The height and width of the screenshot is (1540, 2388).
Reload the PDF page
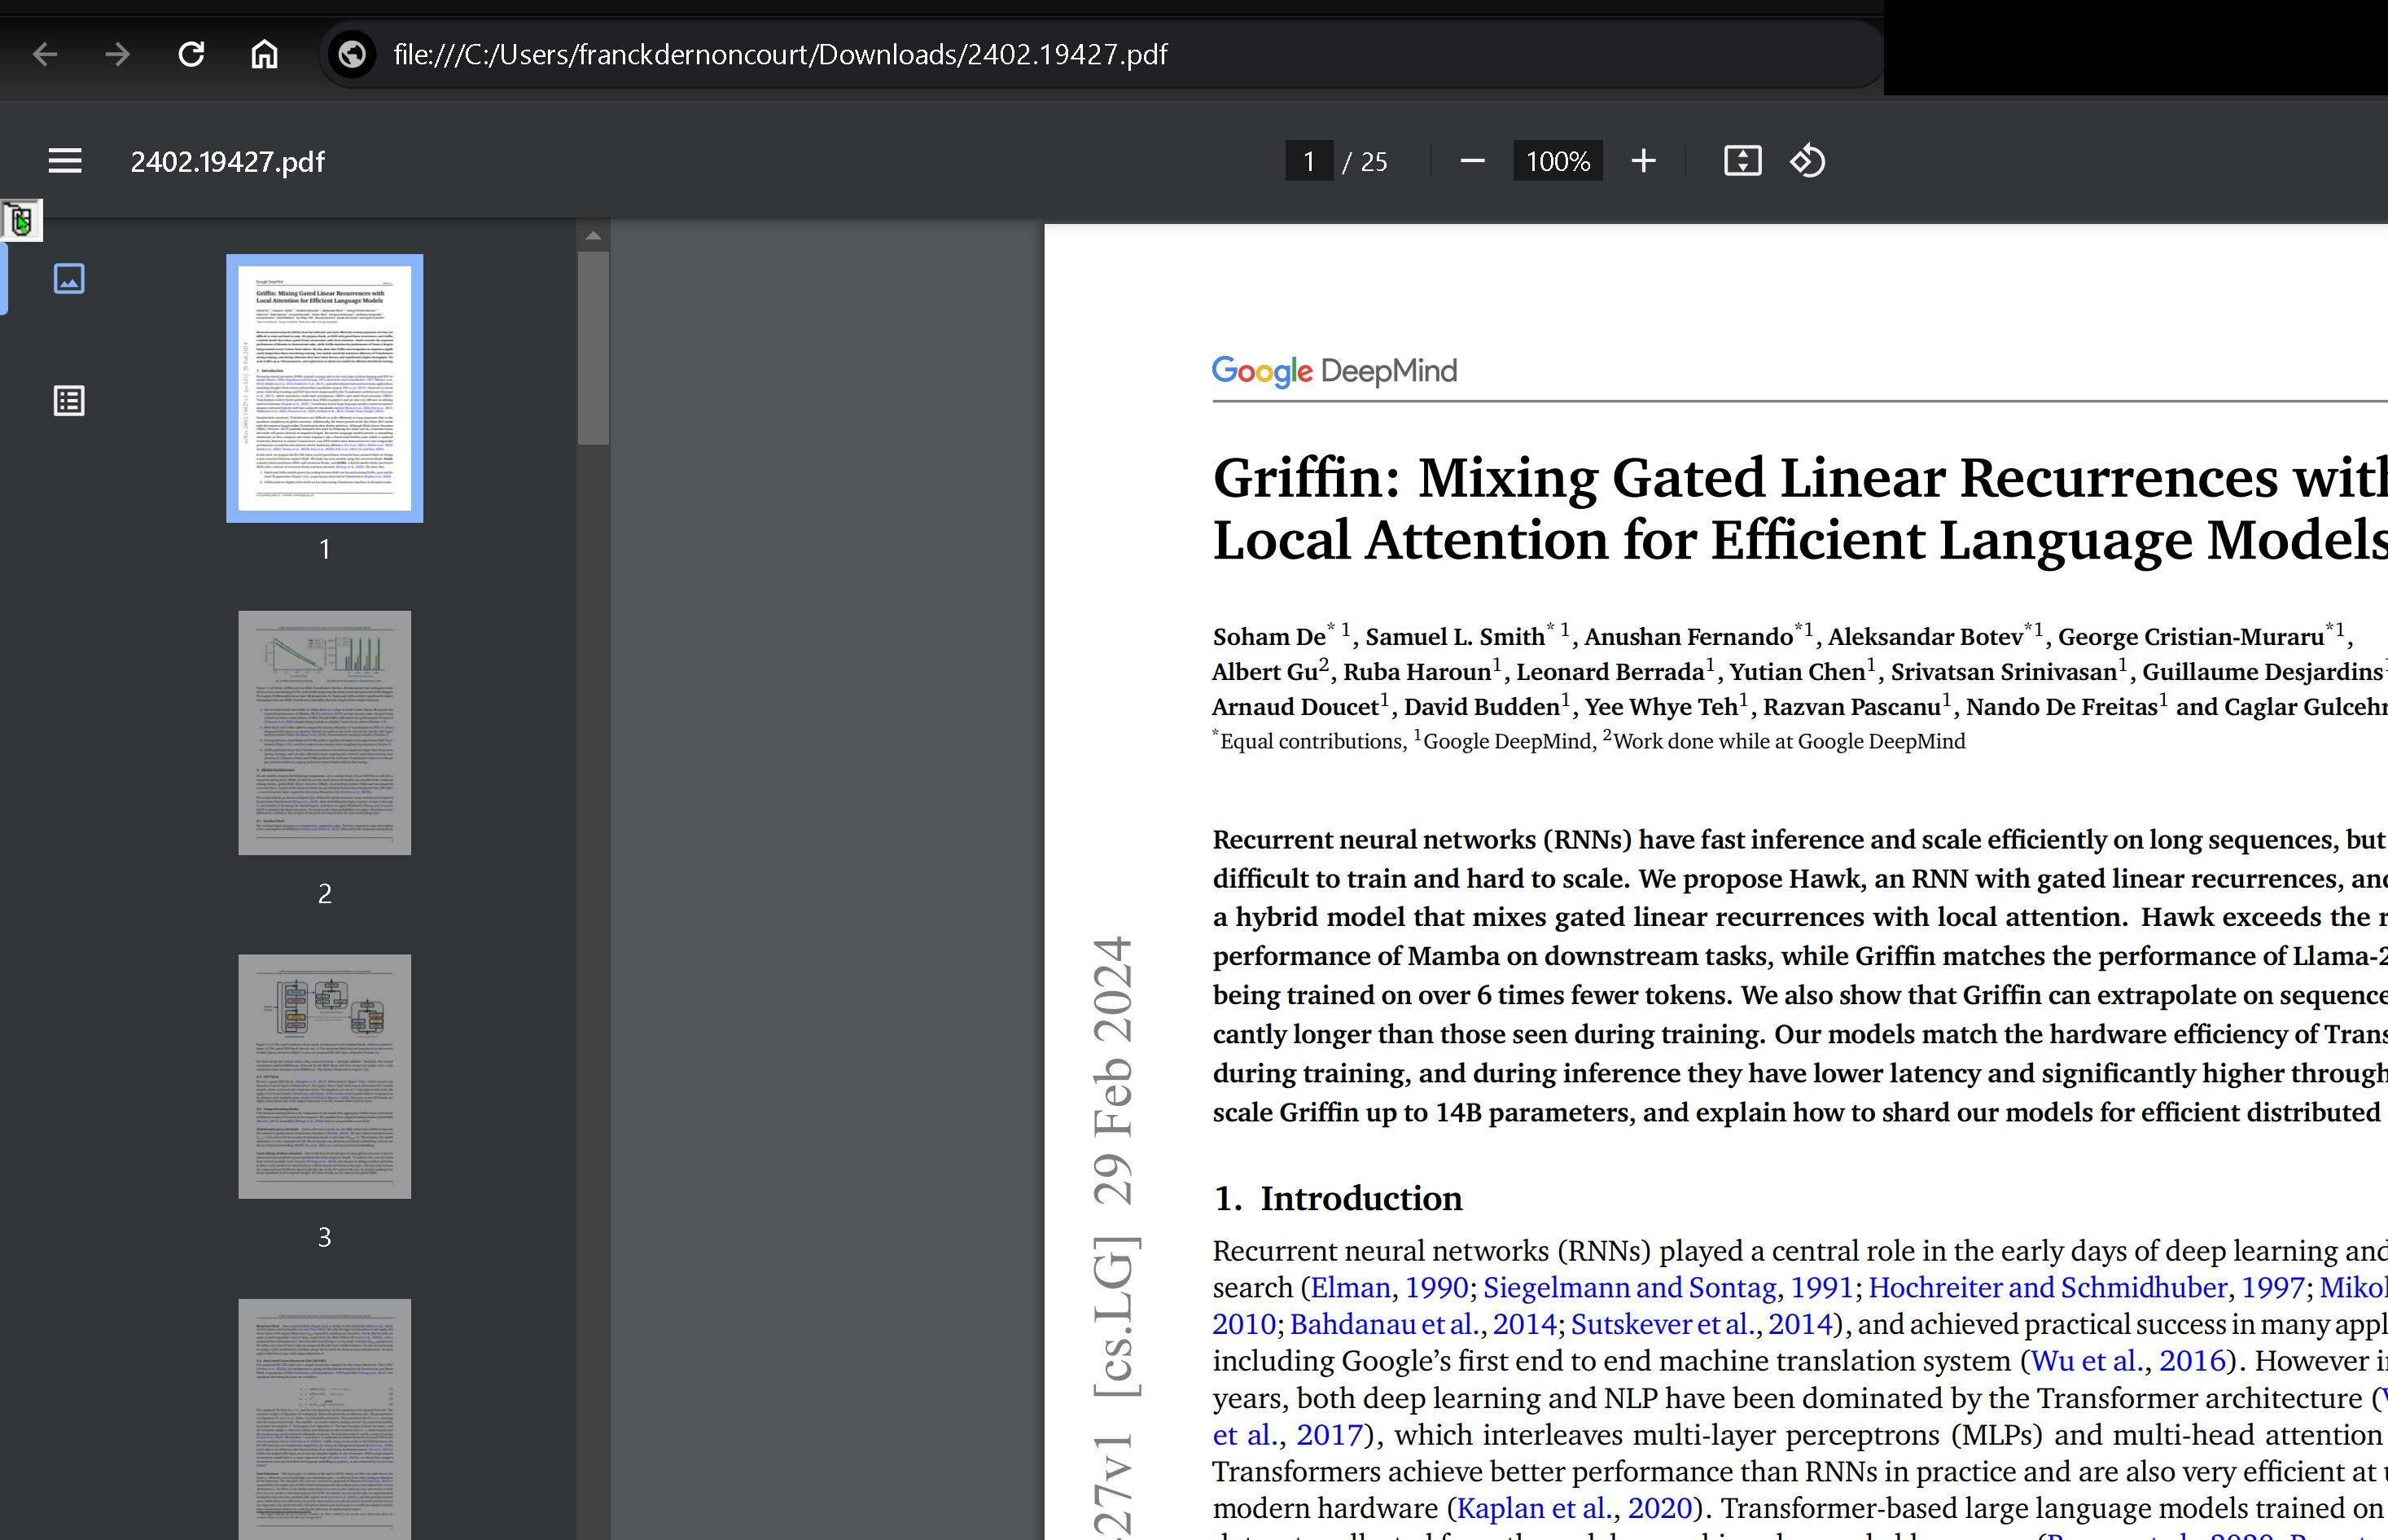(x=191, y=54)
